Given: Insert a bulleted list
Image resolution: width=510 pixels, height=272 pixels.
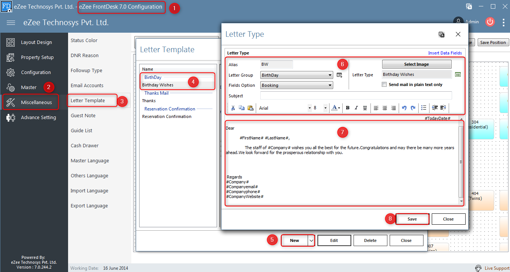Looking at the screenshot, I should pyautogui.click(x=424, y=108).
